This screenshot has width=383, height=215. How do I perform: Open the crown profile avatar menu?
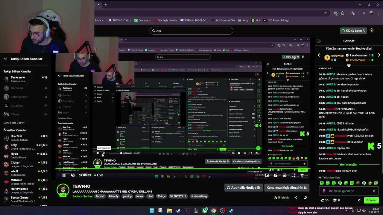(x=372, y=30)
